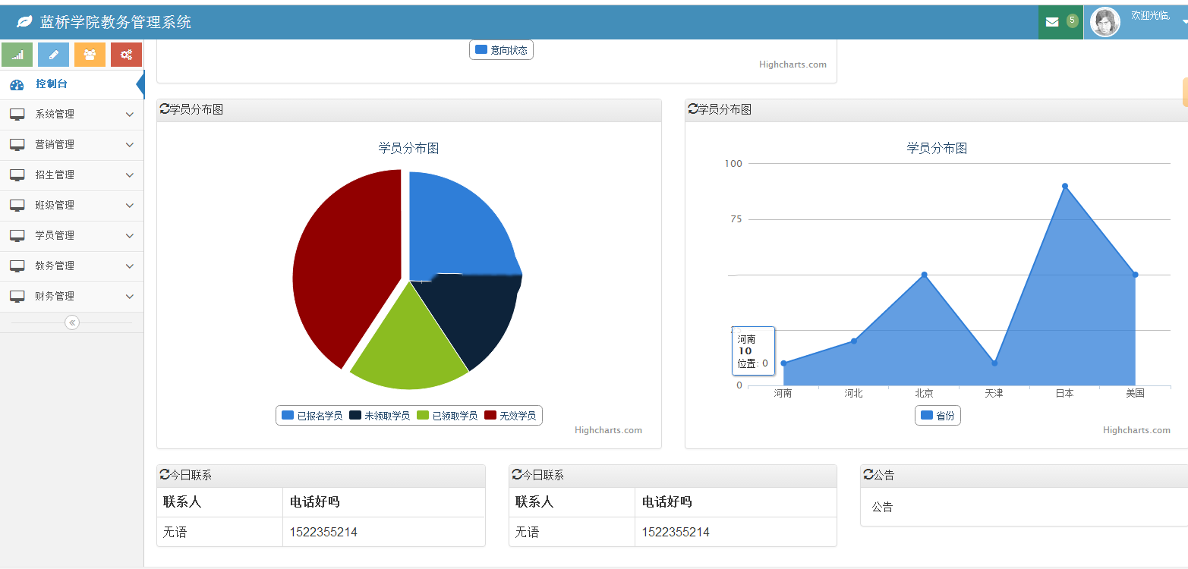Open the 学员管理 menu item
Image resolution: width=1188 pixels, height=569 pixels.
point(71,236)
